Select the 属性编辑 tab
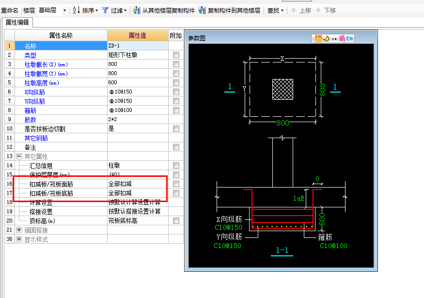This screenshot has width=424, height=298. (17, 22)
